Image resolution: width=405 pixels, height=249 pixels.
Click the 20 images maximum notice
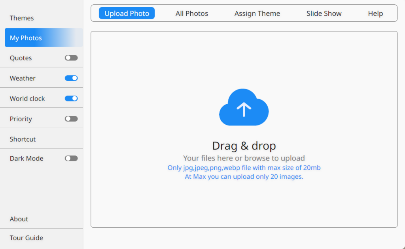(244, 177)
